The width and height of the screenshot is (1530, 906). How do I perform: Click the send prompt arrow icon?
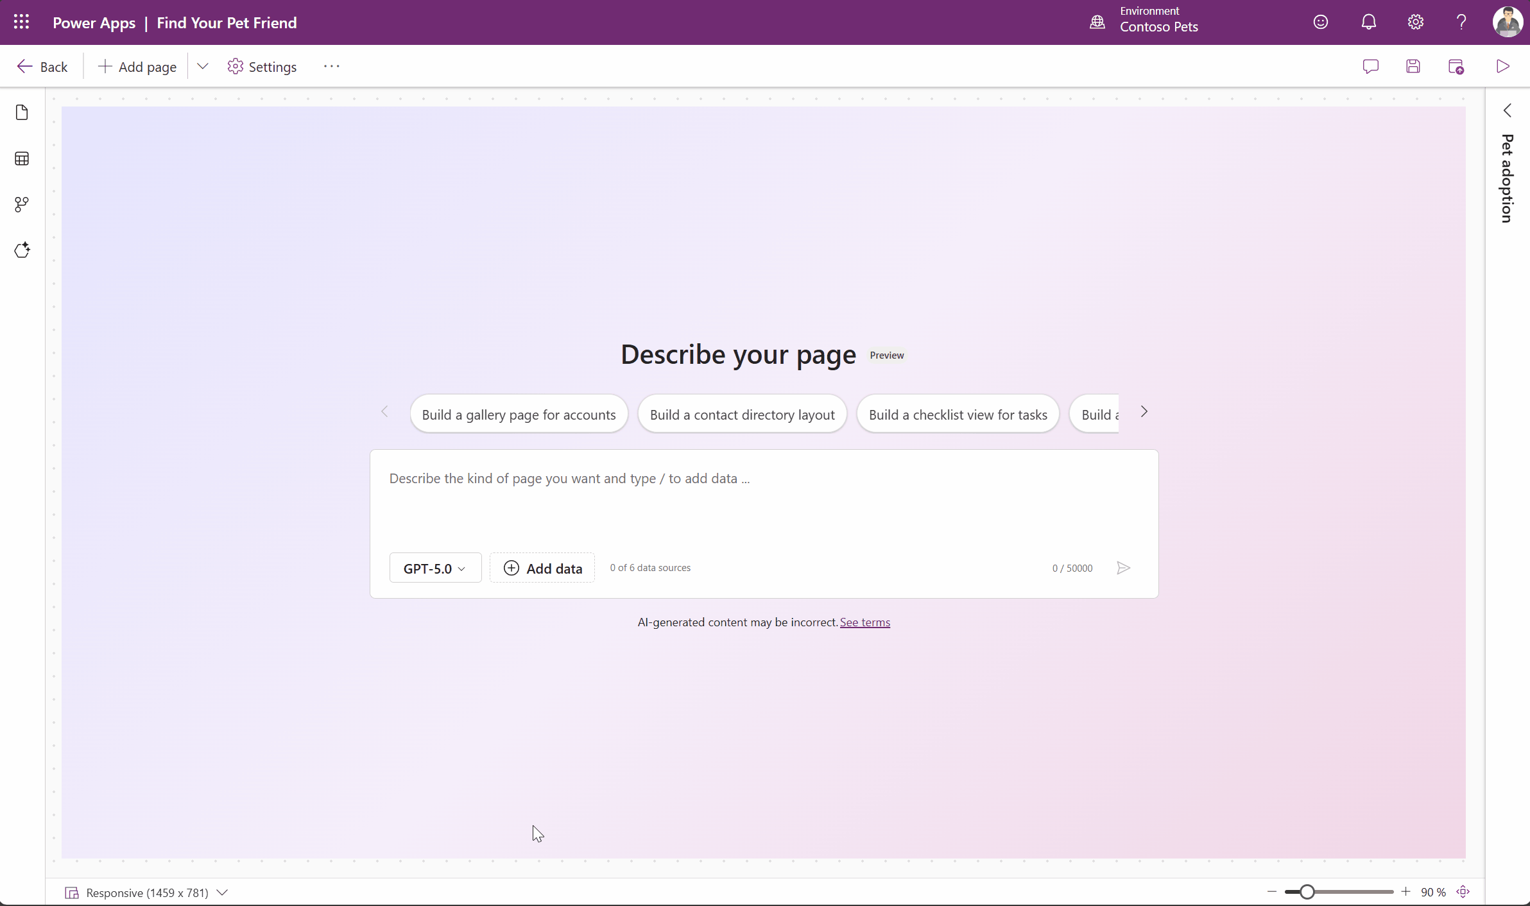tap(1123, 568)
